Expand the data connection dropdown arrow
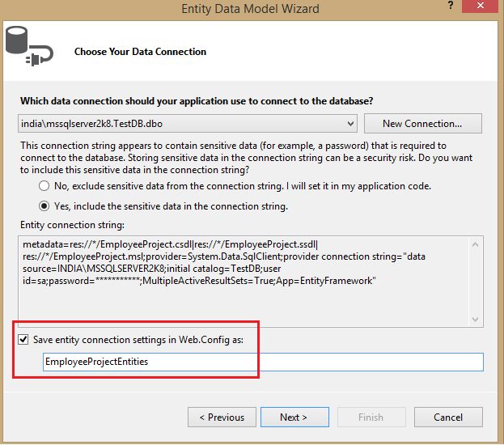The image size is (504, 445). tap(349, 124)
